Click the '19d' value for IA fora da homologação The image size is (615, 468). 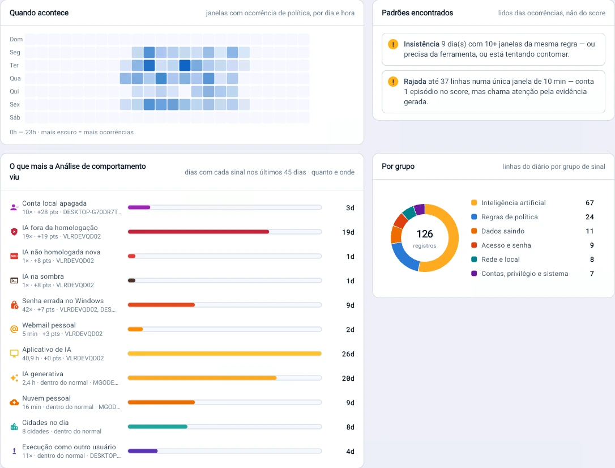pyautogui.click(x=348, y=232)
